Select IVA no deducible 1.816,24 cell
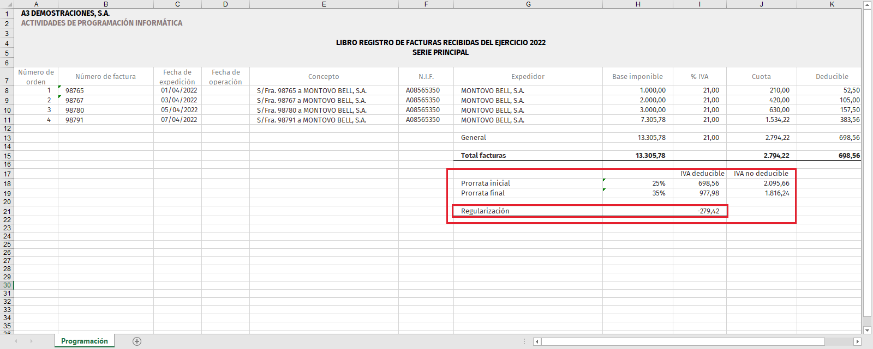Image resolution: width=873 pixels, height=349 pixels. 762,193
